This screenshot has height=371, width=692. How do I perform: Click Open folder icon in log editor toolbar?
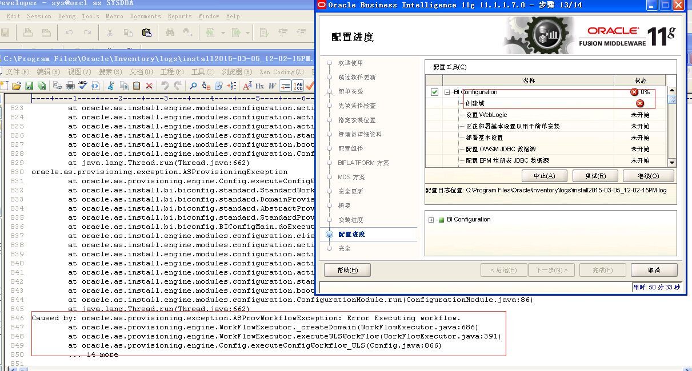tap(17, 86)
